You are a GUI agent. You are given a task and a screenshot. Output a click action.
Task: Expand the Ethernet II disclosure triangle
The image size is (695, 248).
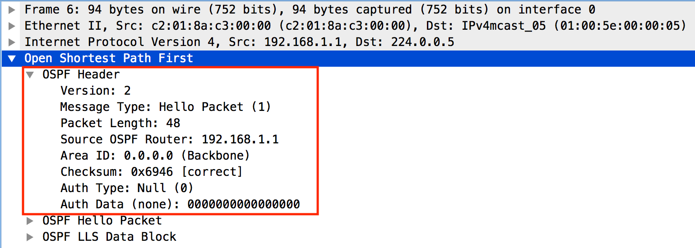(x=12, y=26)
